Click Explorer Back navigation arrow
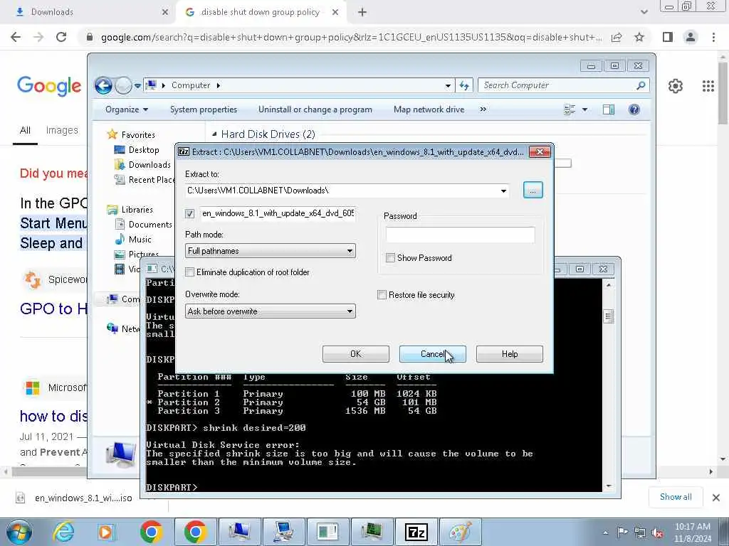729x546 pixels. 103,85
